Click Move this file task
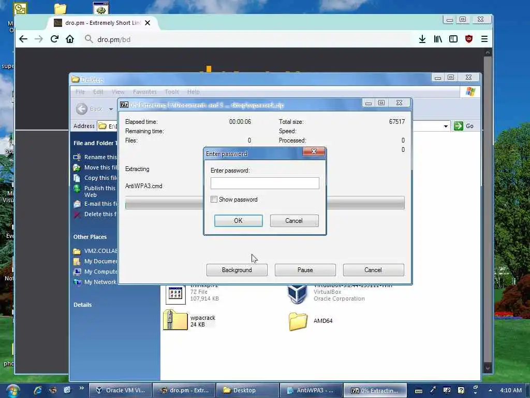The height and width of the screenshot is (398, 530). (x=95, y=167)
